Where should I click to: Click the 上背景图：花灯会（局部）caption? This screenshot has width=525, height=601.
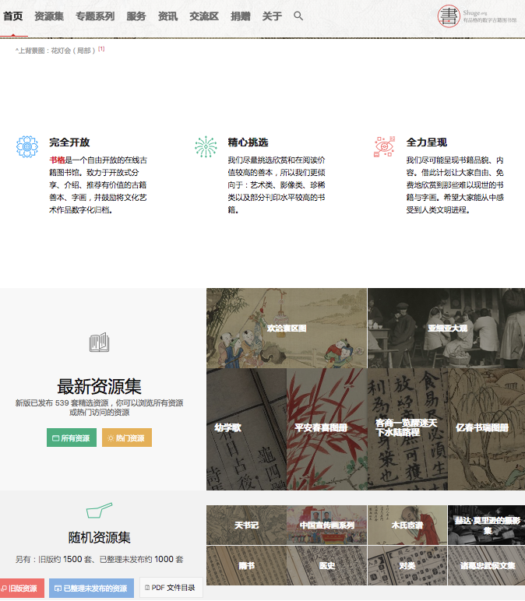(55, 51)
